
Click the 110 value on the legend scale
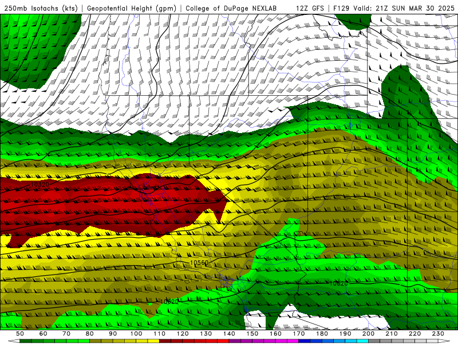point(160,334)
